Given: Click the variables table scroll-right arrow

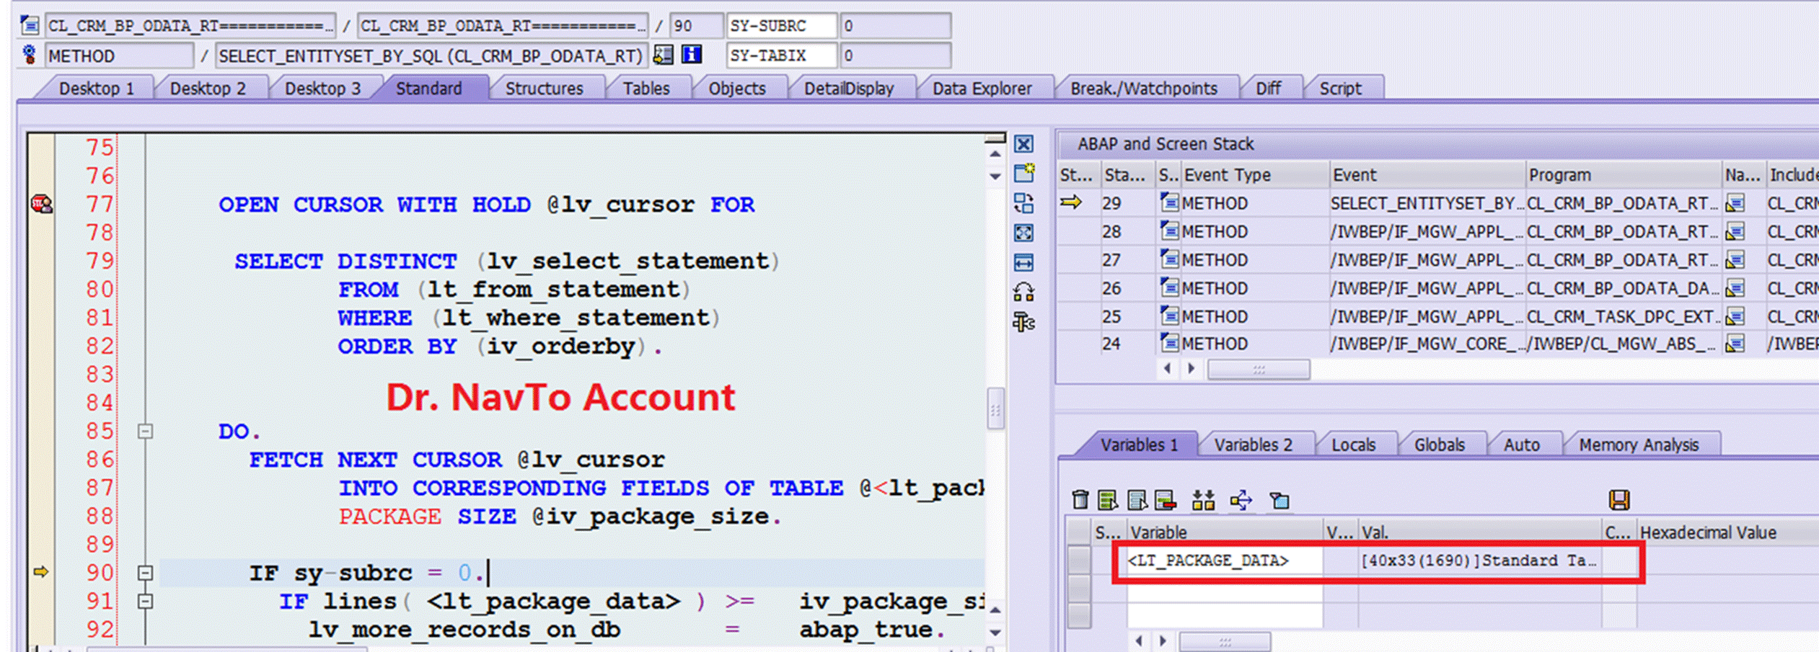Looking at the screenshot, I should click(1163, 640).
